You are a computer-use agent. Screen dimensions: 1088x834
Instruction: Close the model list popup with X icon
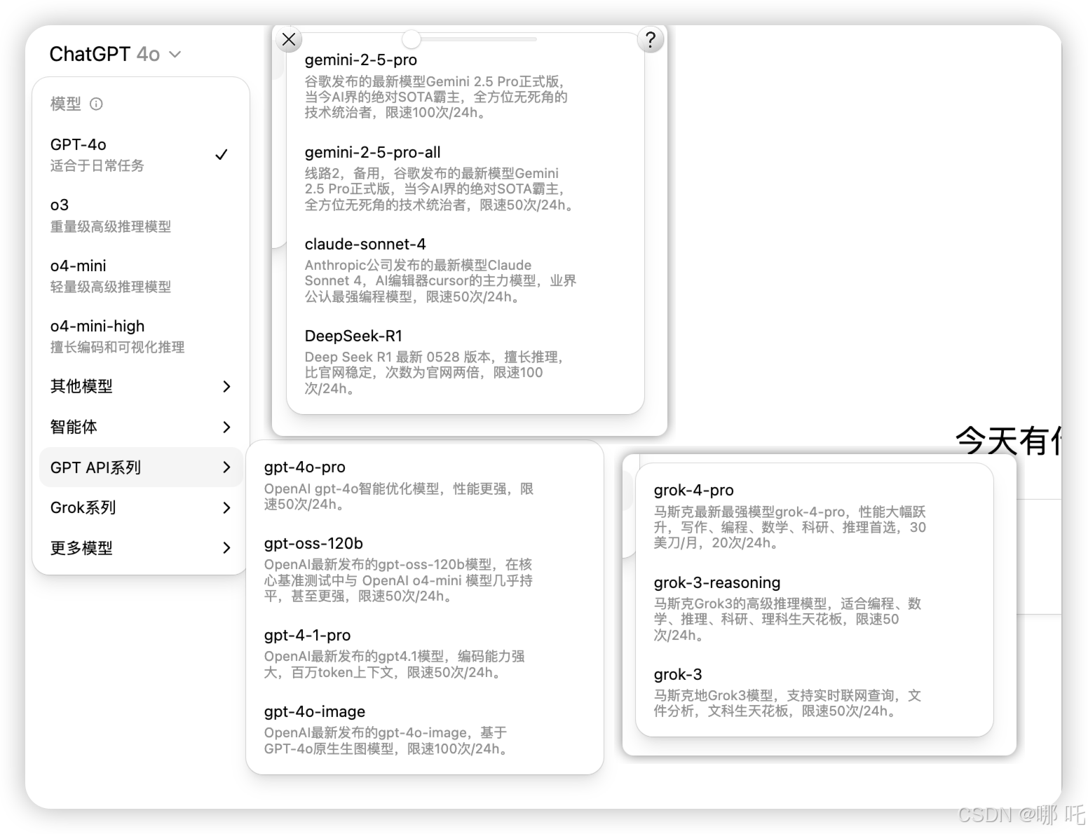click(x=288, y=40)
